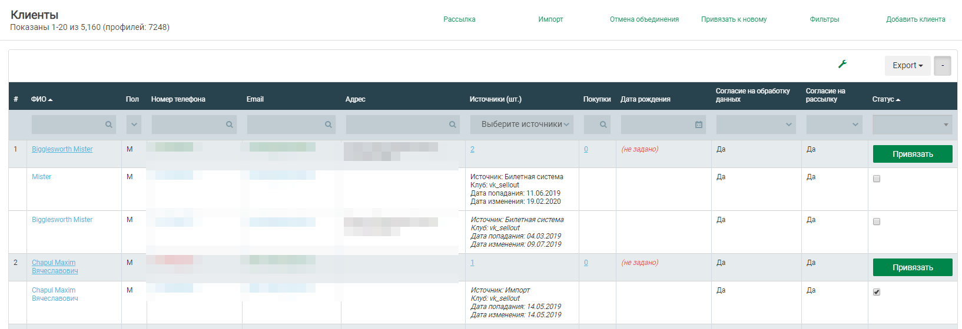Screen dimensions: 962x329
Task: Click the green wrench settings icon
Action: point(842,64)
